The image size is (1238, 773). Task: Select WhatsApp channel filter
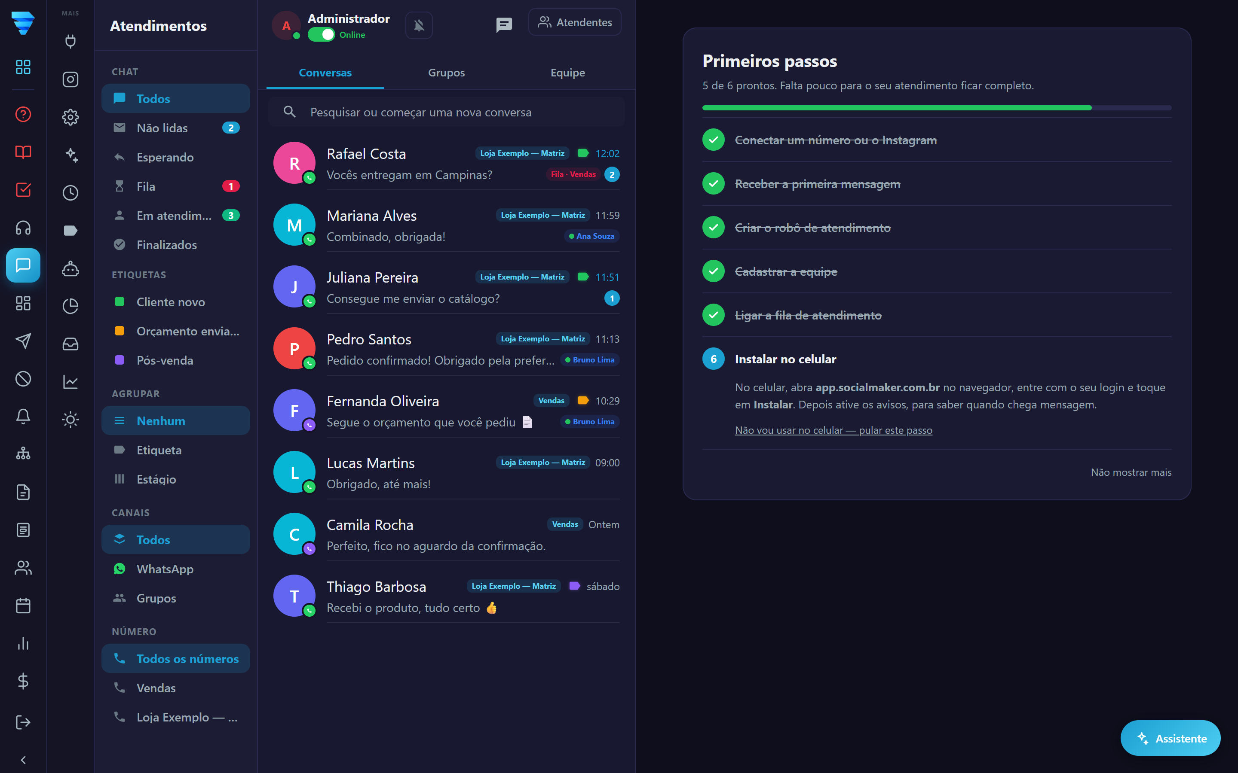point(175,569)
